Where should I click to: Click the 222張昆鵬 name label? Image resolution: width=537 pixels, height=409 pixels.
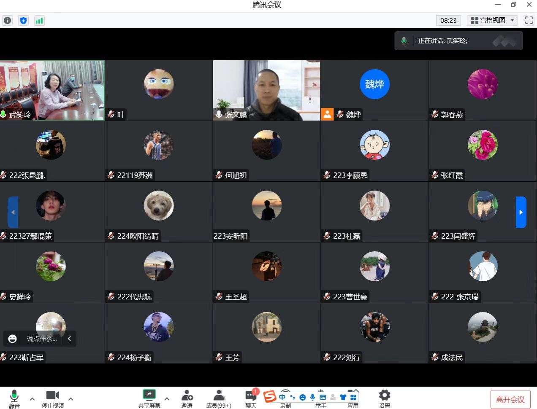click(x=27, y=175)
